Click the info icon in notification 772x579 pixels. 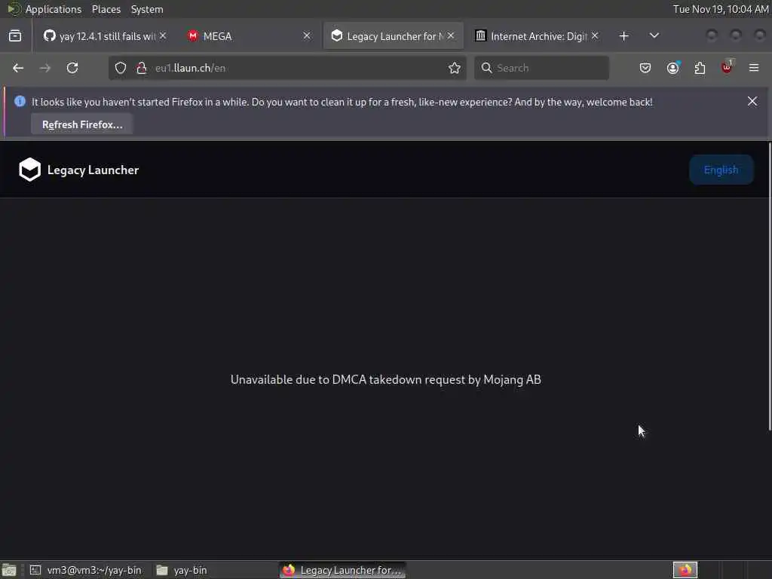click(x=20, y=102)
